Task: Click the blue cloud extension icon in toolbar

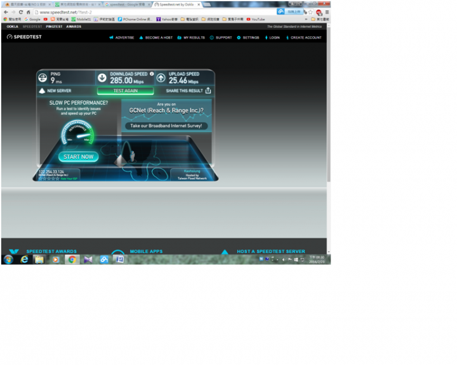Action: (x=281, y=11)
